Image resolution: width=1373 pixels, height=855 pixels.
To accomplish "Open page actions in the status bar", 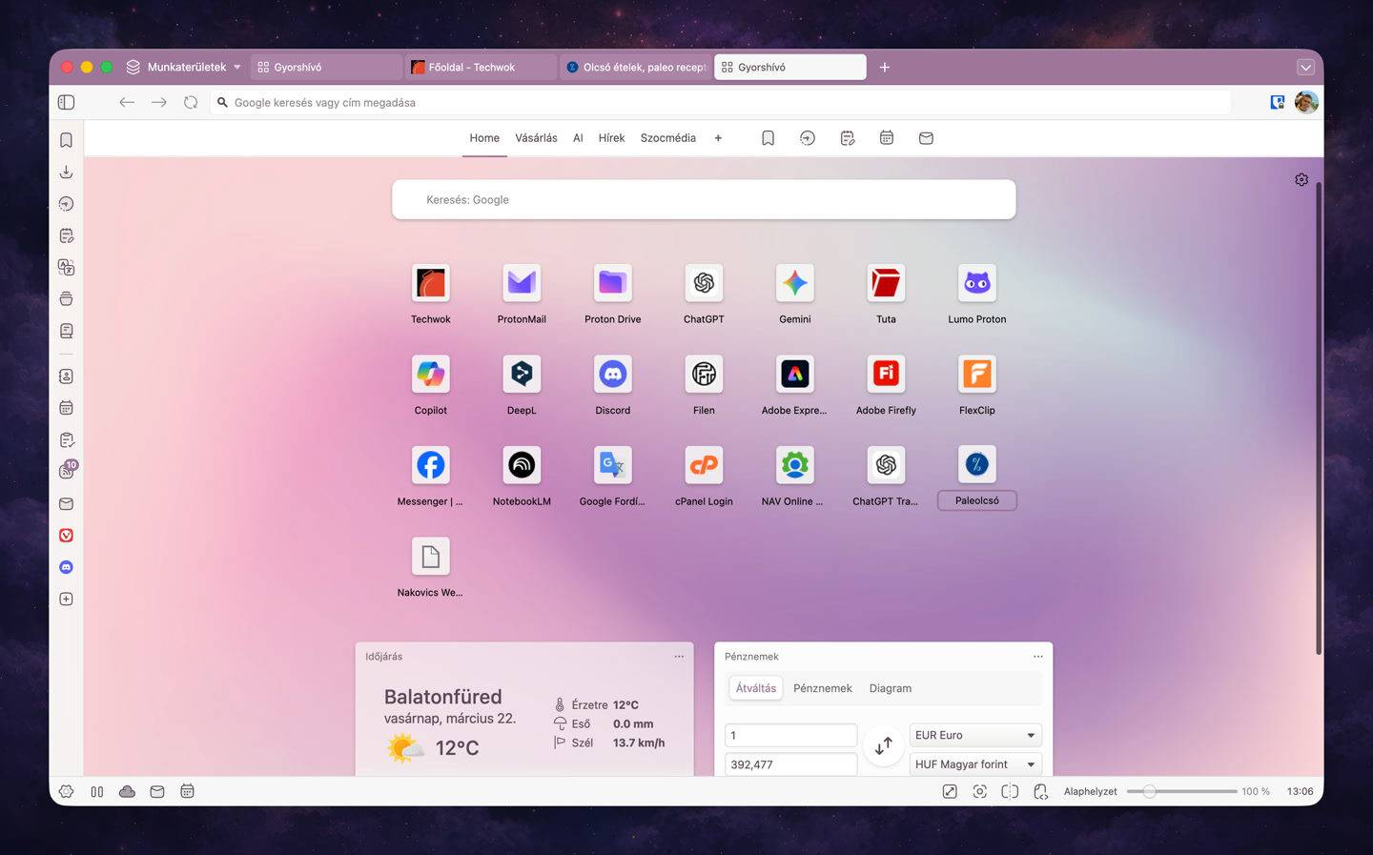I will (1040, 791).
